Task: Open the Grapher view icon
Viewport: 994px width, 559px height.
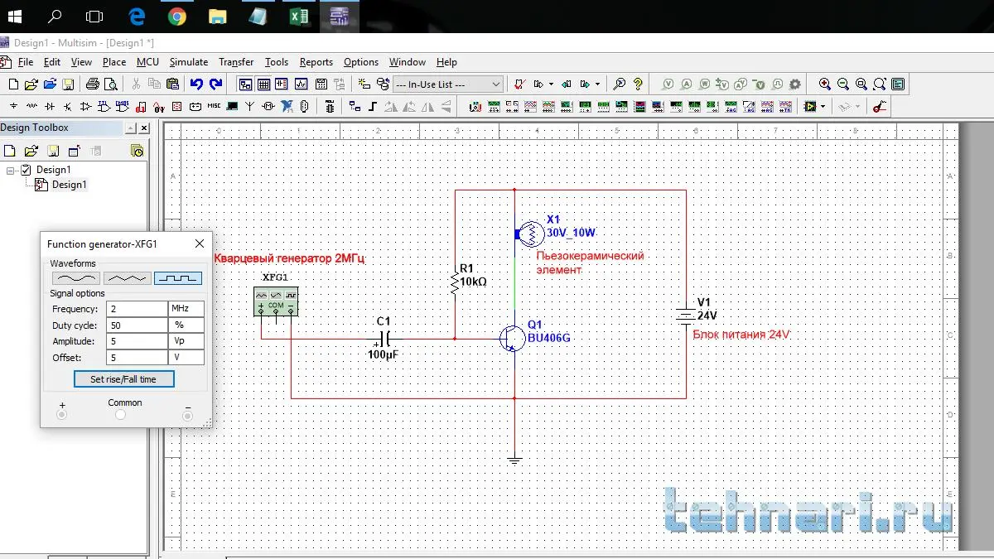Action: point(301,84)
